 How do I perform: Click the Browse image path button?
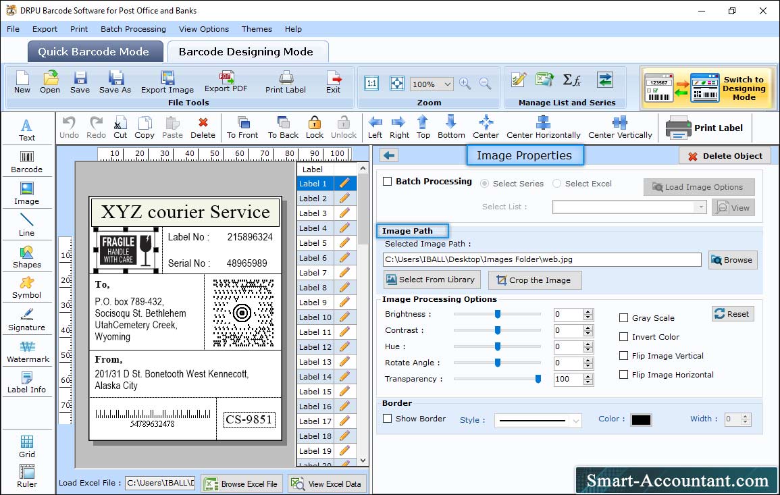733,260
